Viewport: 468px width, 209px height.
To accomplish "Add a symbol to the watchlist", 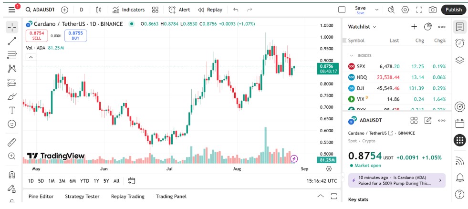I will (414, 27).
